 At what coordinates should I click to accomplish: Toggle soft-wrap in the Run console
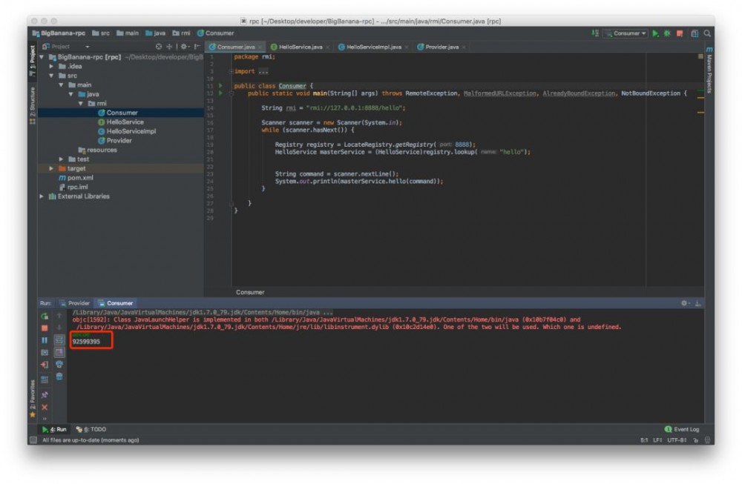59,340
